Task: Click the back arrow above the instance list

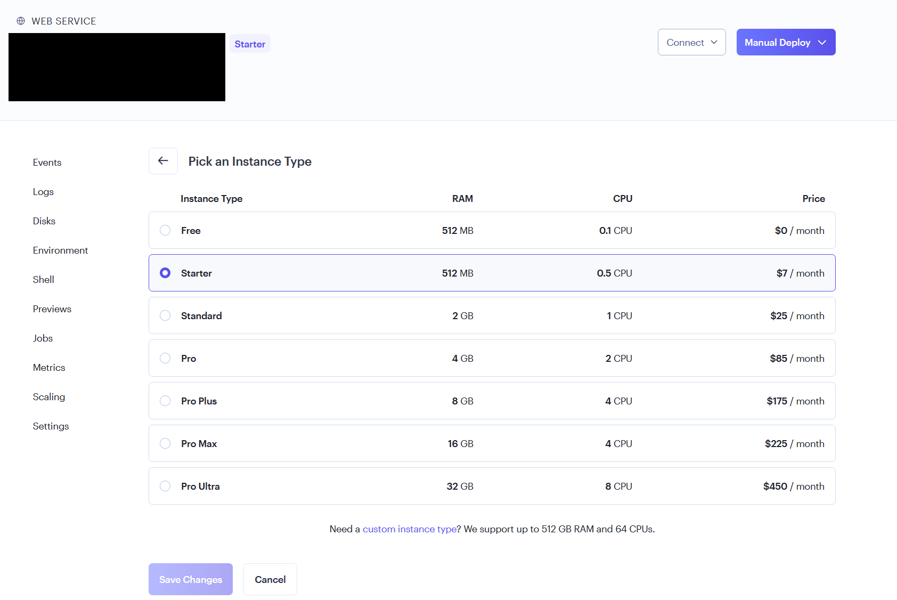Action: tap(163, 160)
